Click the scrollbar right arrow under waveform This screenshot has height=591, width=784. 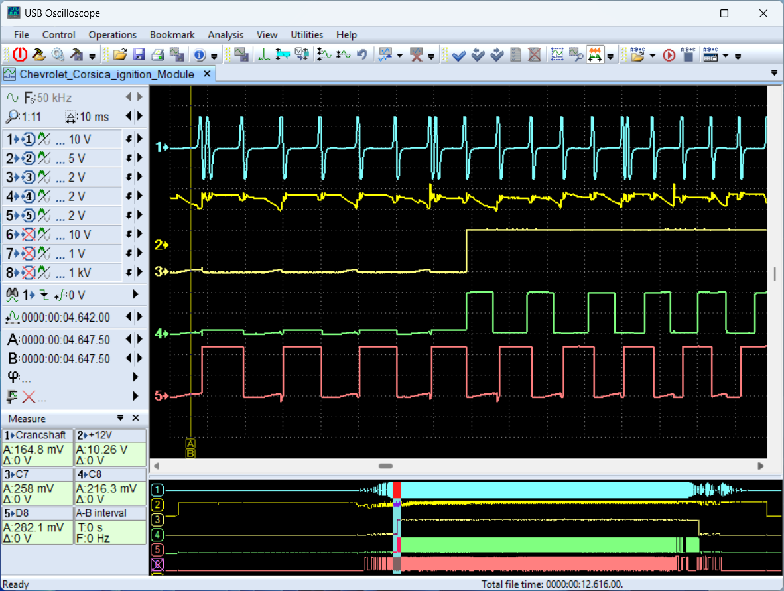pos(761,466)
